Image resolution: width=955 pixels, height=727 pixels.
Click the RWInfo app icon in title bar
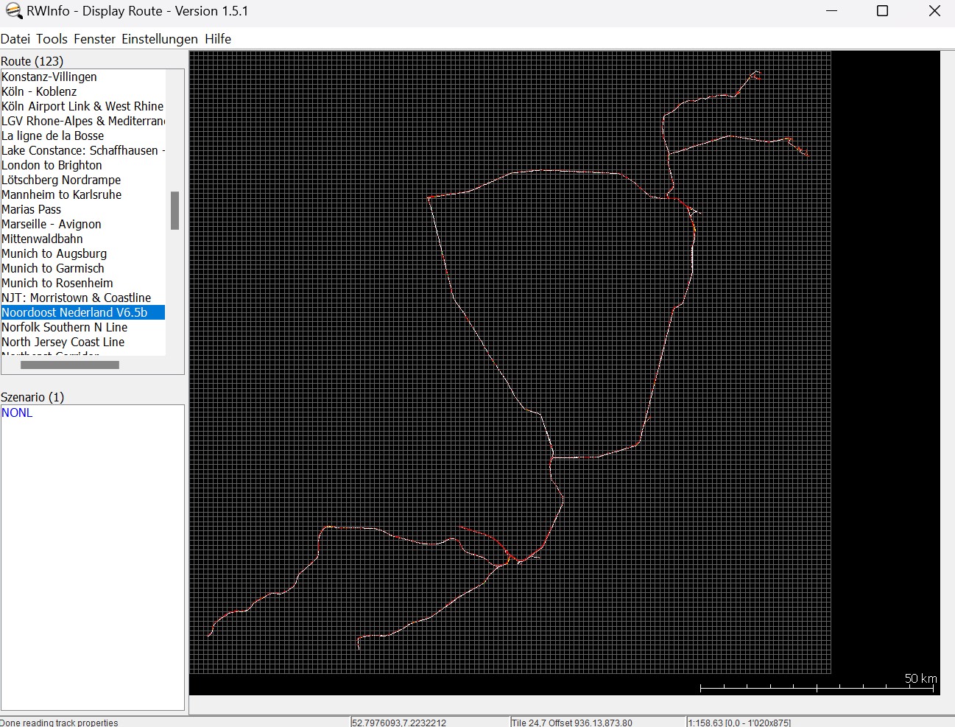[13, 11]
